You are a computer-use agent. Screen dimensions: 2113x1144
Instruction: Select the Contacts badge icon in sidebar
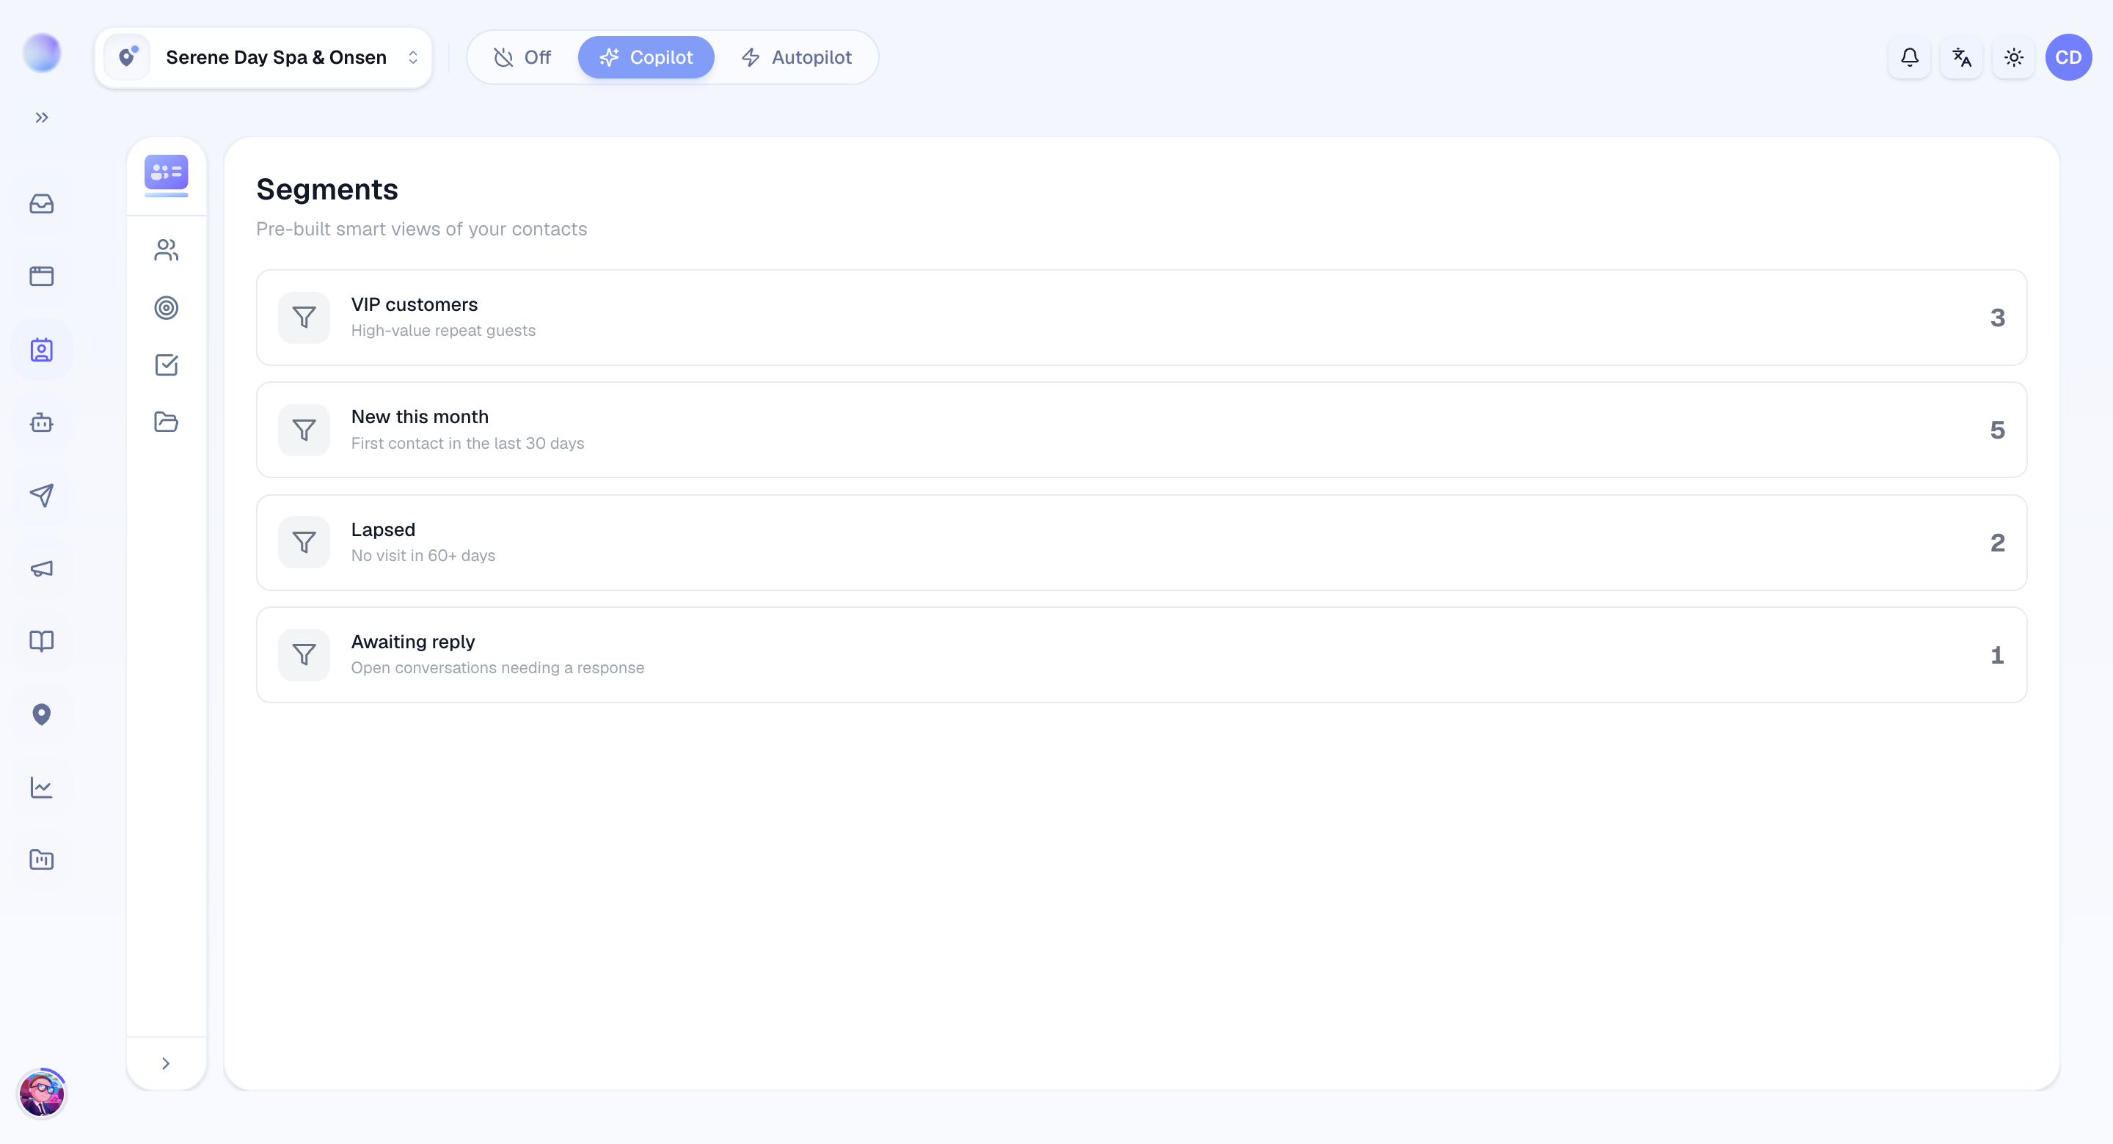point(42,351)
